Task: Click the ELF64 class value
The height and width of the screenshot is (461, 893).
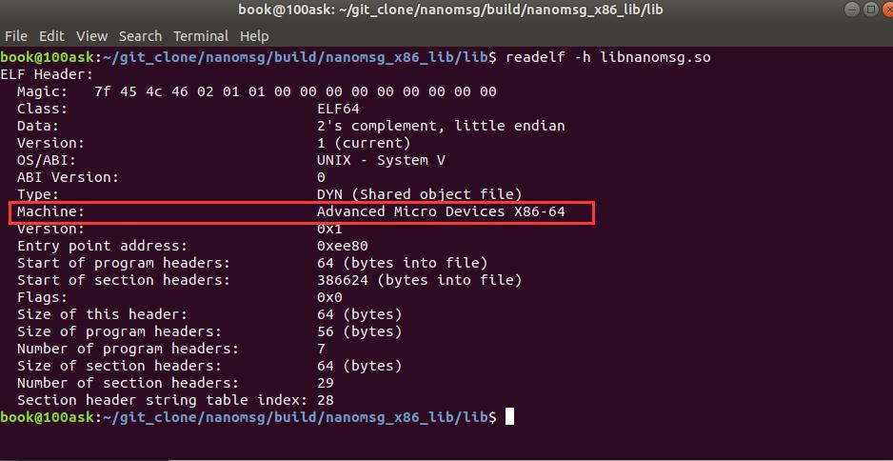Action: click(338, 109)
